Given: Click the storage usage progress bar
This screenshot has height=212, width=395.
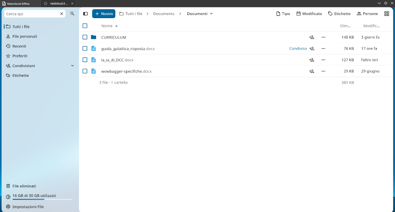Looking at the screenshot, I should [x=42, y=199].
